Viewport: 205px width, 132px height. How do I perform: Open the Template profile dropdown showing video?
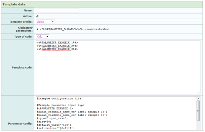[x=45, y=22]
